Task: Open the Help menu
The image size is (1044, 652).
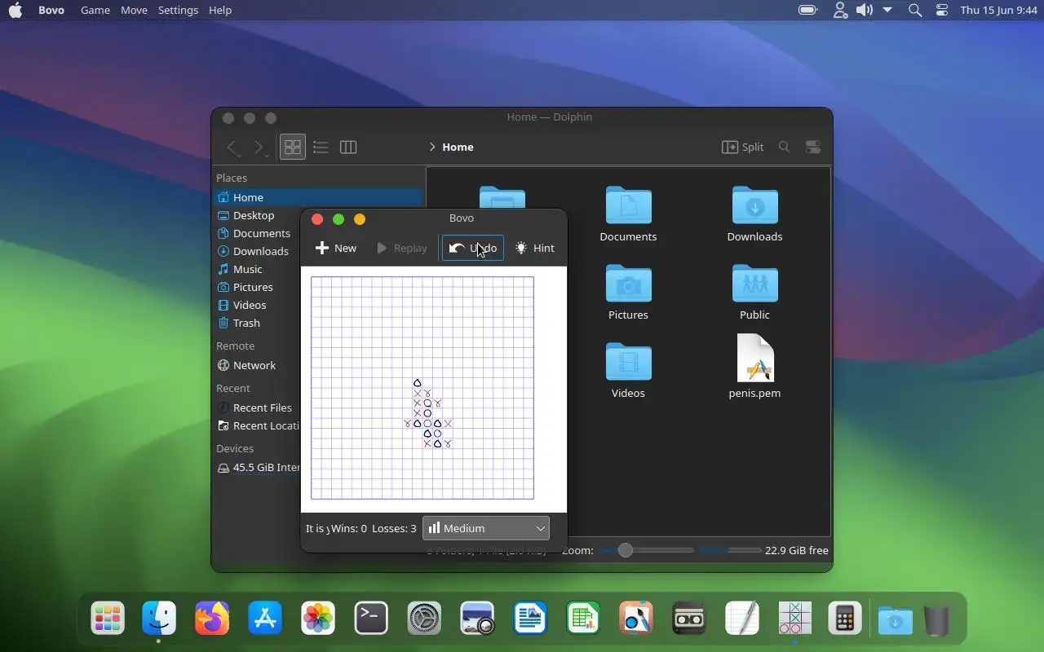Action: tap(220, 10)
